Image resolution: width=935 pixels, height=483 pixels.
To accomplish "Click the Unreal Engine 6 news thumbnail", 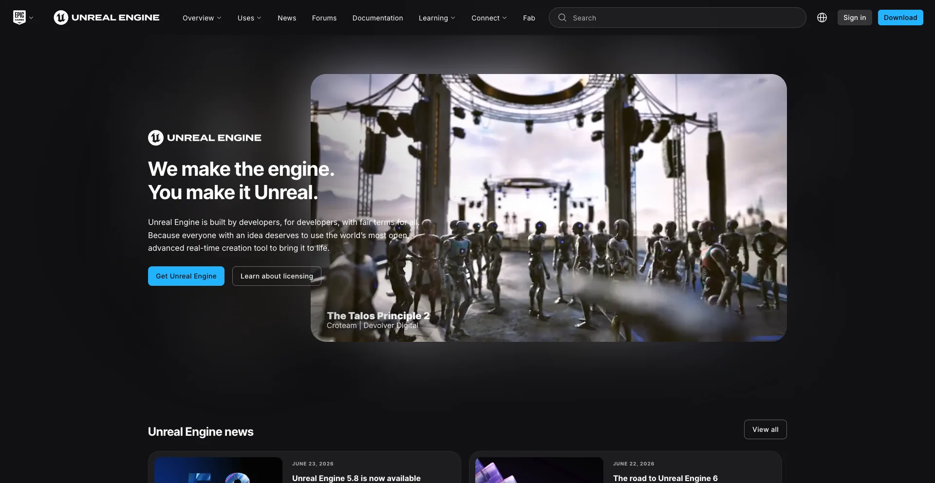I will point(539,470).
